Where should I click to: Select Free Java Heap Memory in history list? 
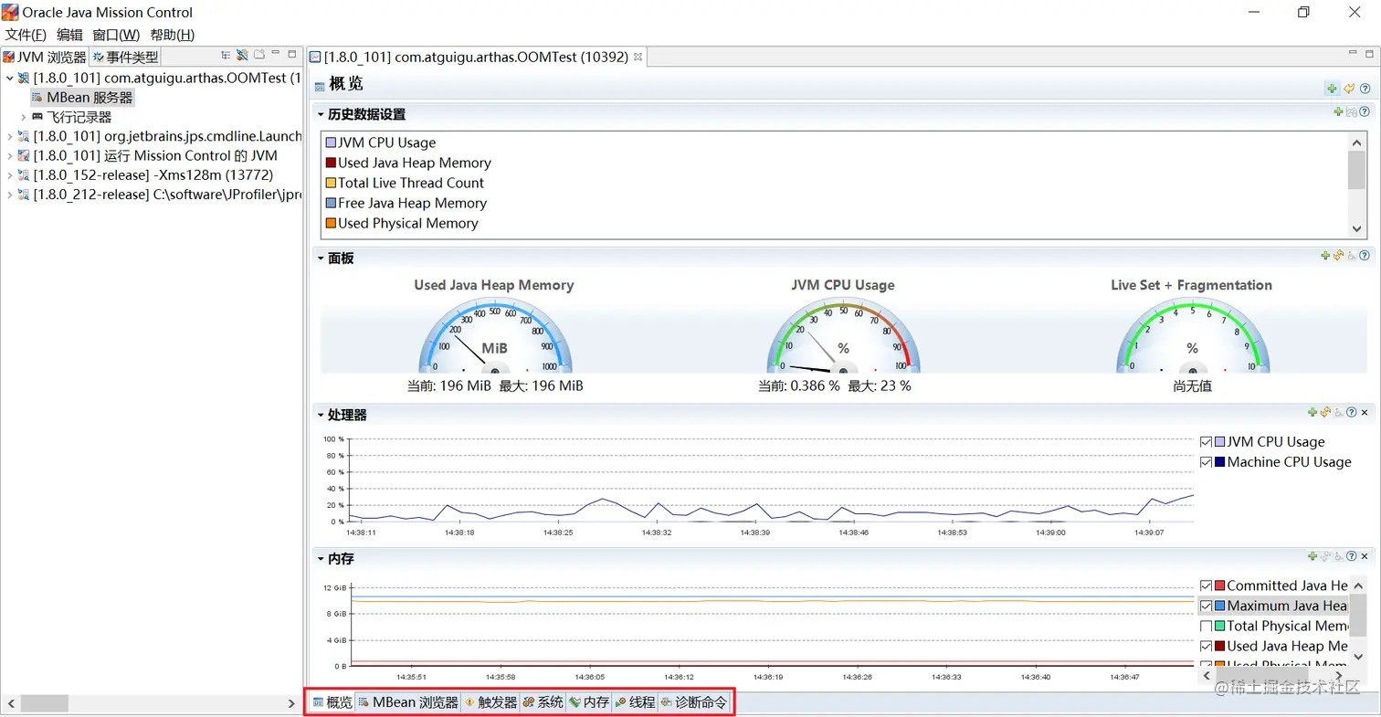pos(406,203)
